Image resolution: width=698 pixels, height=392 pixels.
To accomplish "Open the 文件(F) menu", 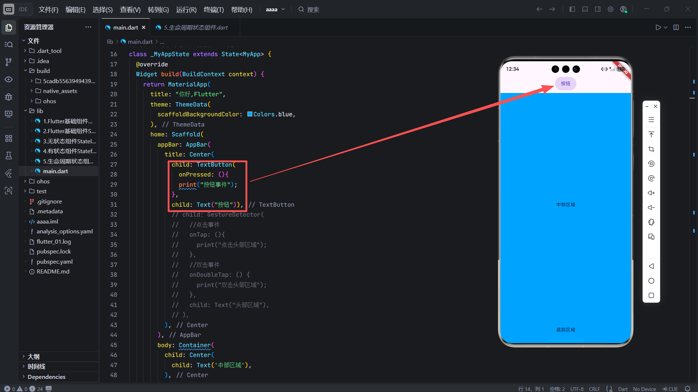I will tap(48, 9).
